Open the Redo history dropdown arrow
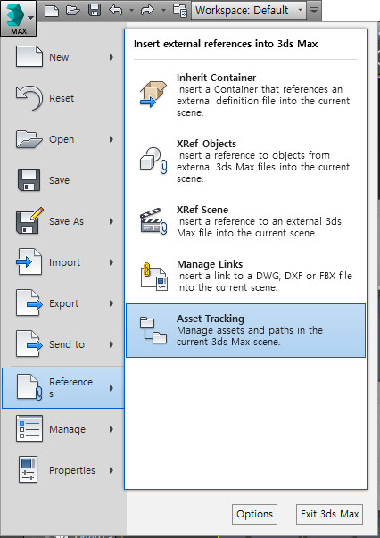The height and width of the screenshot is (538, 380). [x=163, y=11]
